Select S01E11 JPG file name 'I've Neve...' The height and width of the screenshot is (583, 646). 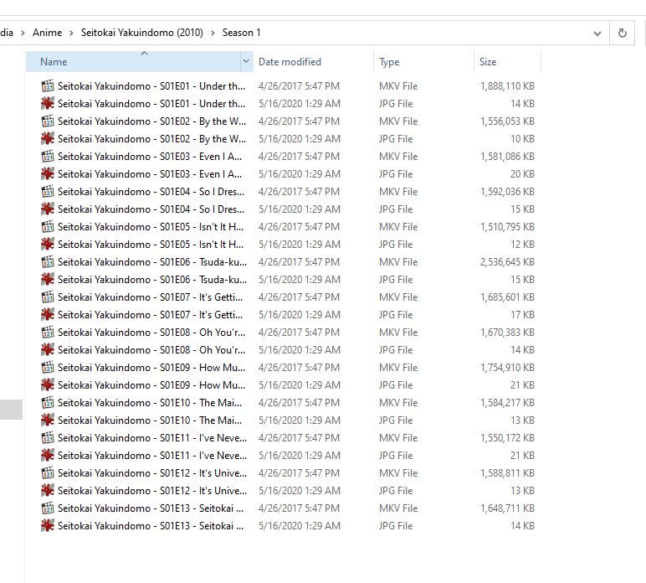coord(152,455)
